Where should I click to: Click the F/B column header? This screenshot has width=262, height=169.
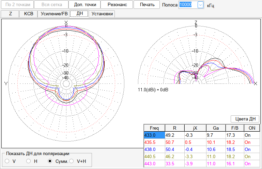[235, 128]
